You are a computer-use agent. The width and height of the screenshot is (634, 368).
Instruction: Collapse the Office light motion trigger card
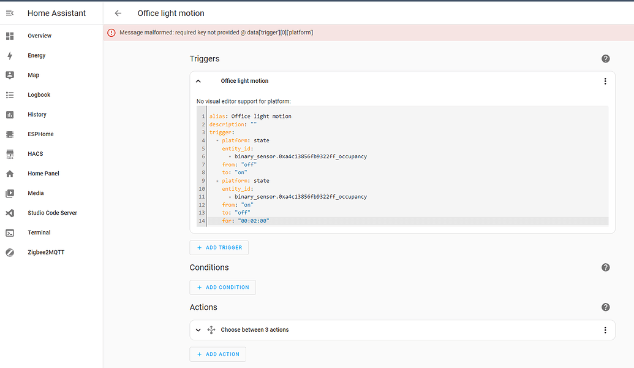click(198, 80)
